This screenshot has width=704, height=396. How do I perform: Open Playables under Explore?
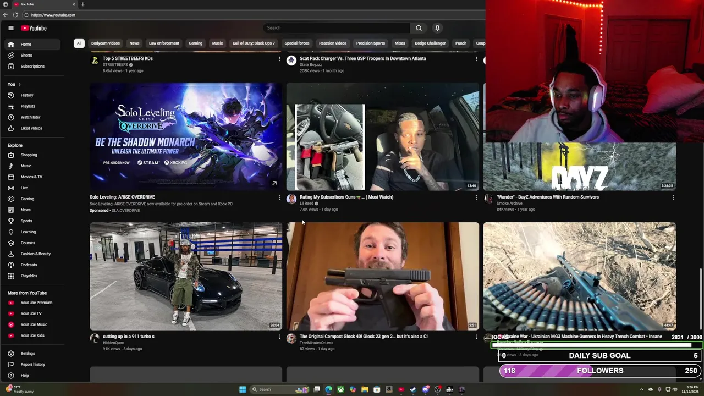tap(32, 276)
